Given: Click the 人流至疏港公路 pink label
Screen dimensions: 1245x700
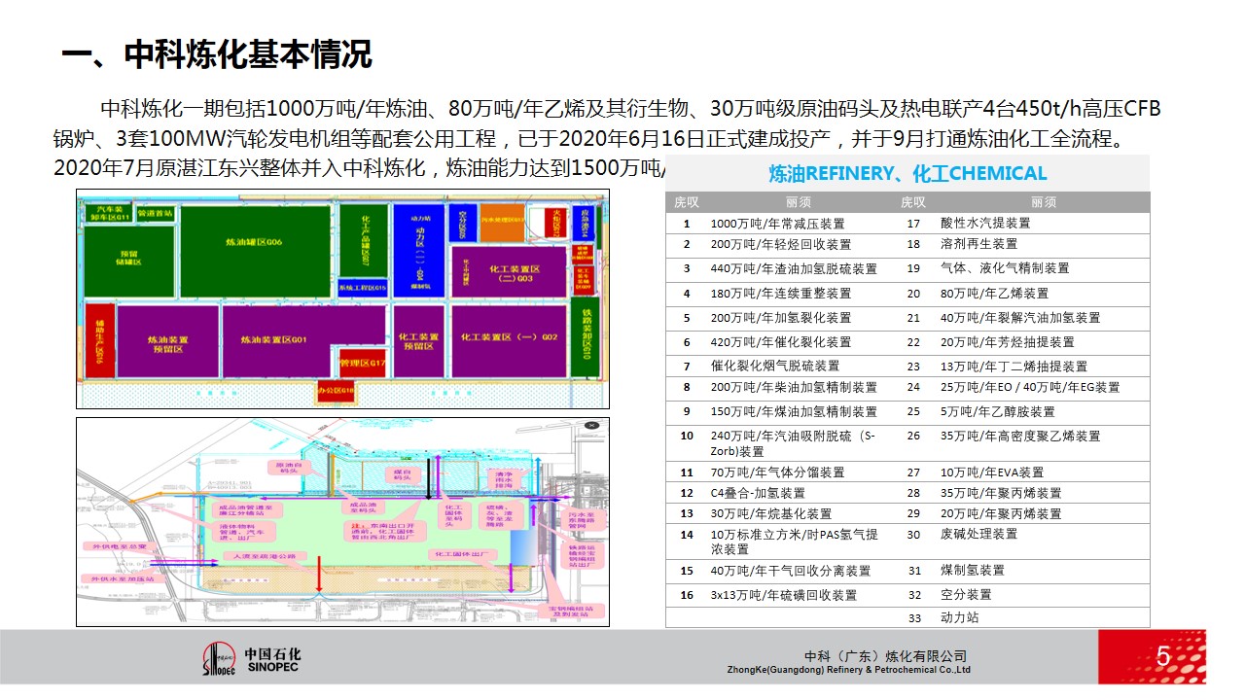Looking at the screenshot, I should 265,556.
